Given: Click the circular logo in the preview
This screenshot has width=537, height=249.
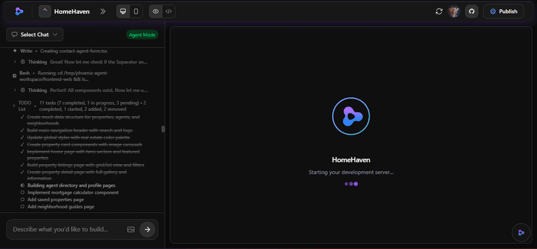Looking at the screenshot, I should (x=351, y=117).
